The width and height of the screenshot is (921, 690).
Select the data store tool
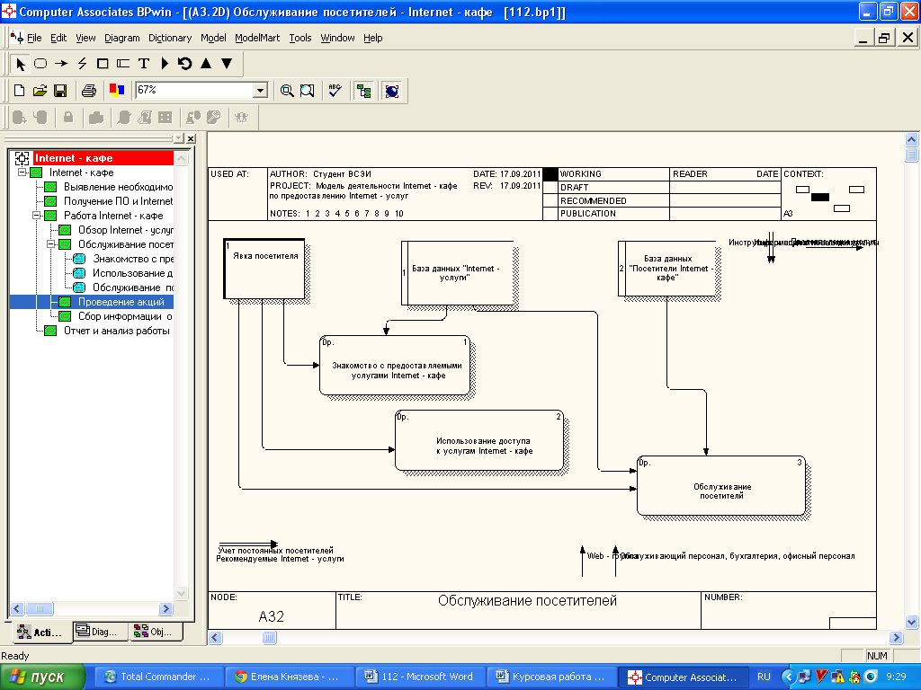point(122,64)
